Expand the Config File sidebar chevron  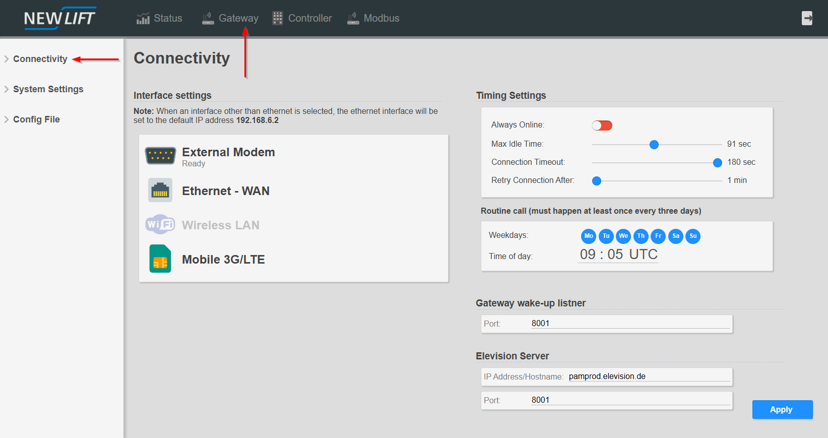click(7, 119)
